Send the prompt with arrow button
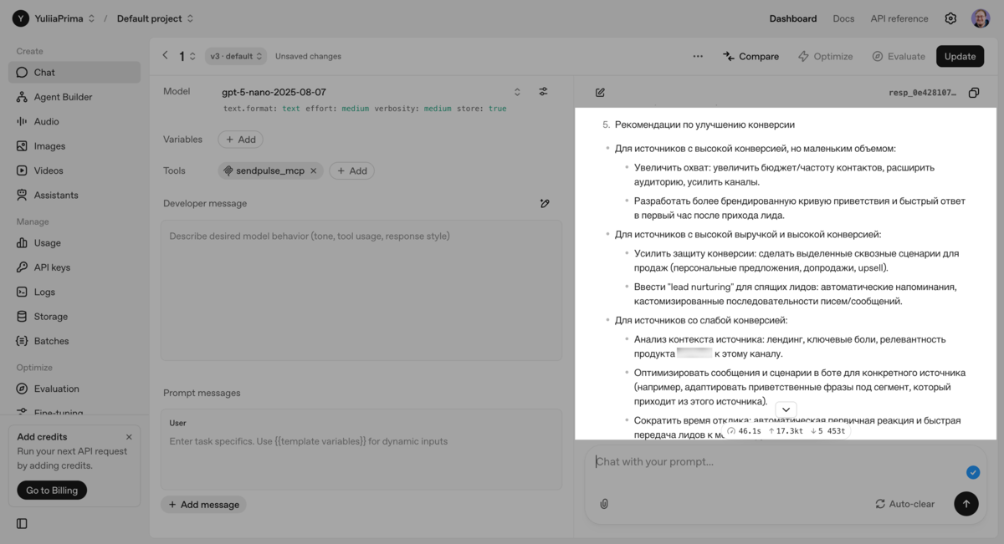Viewport: 1004px width, 544px height. pos(966,504)
